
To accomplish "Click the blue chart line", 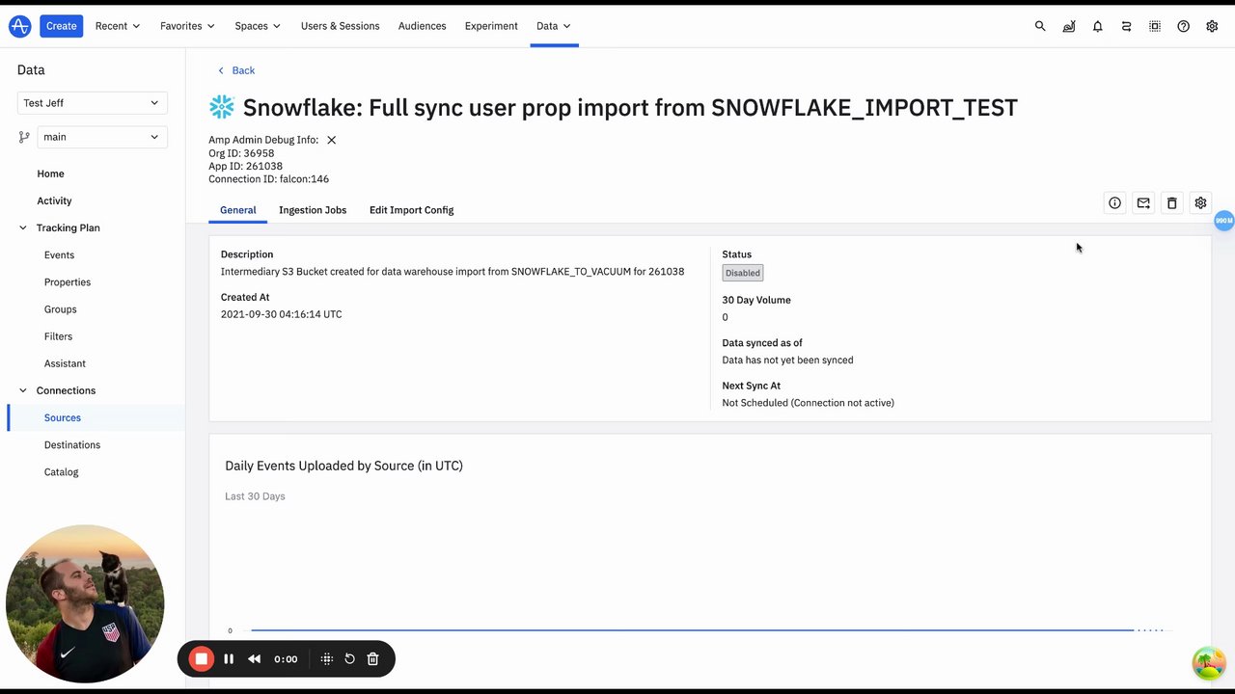I will [x=692, y=630].
